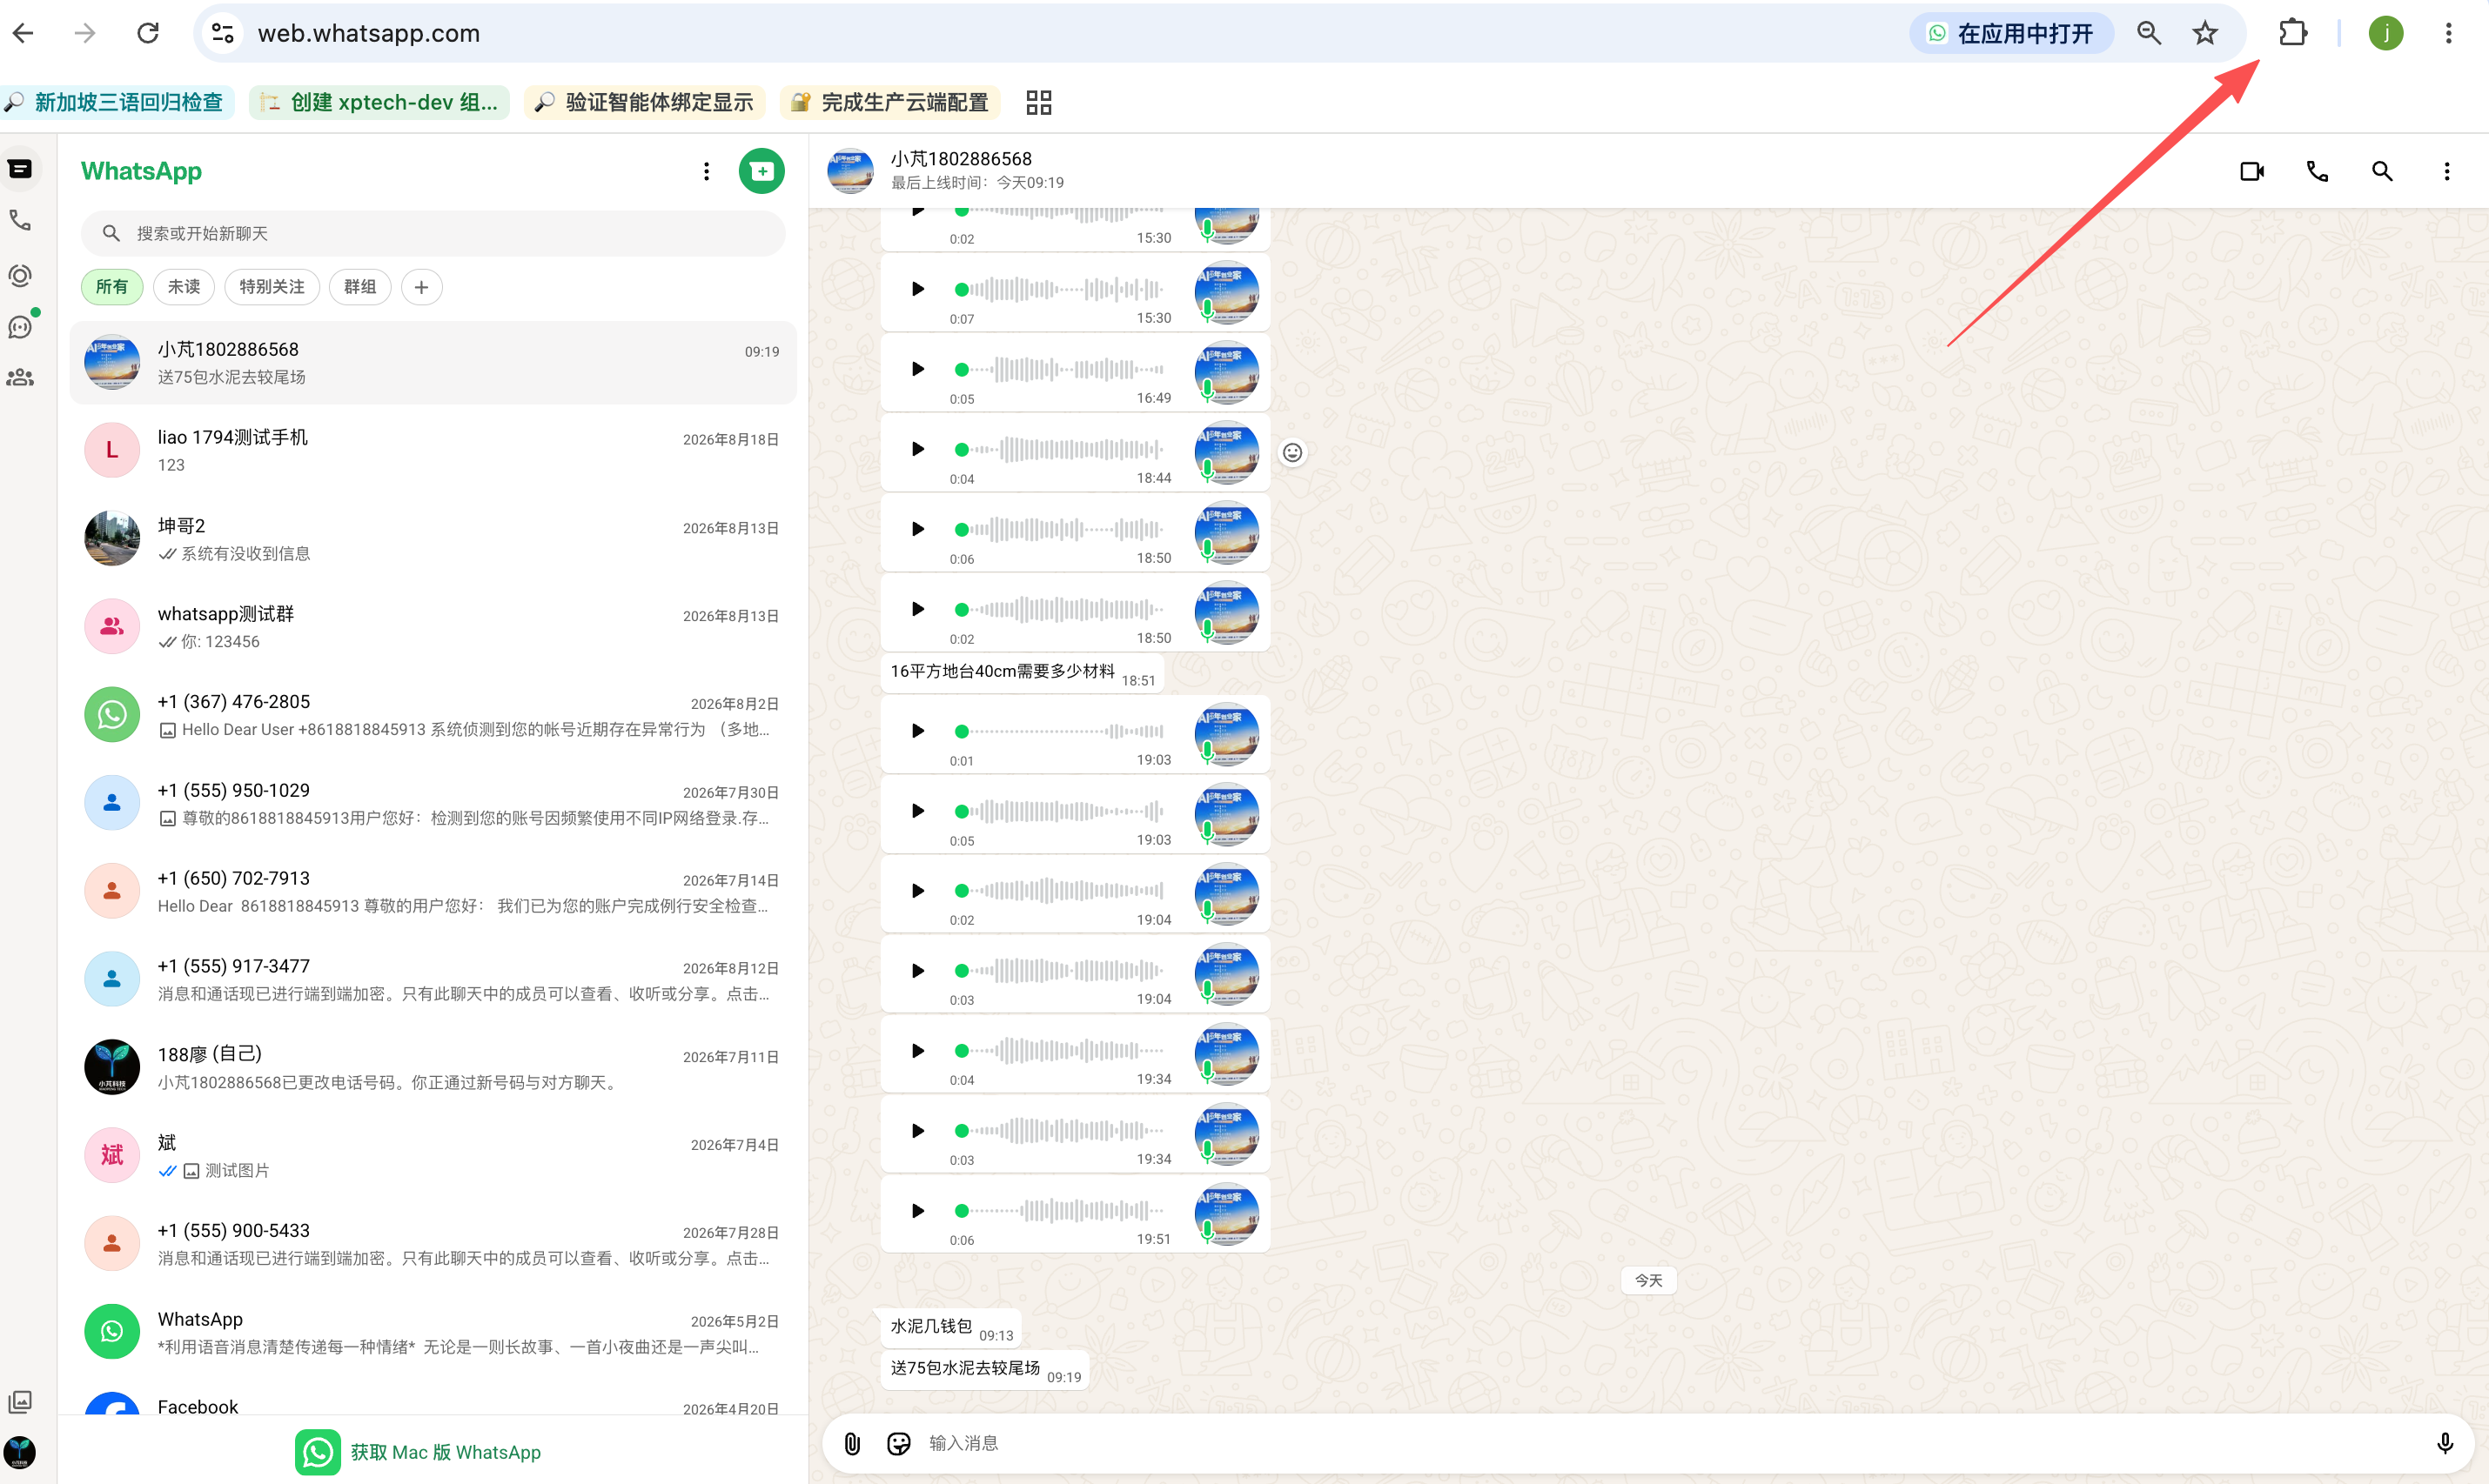Open chat with +1 (555) 950-1029
2489x1484 pixels.
(433, 803)
